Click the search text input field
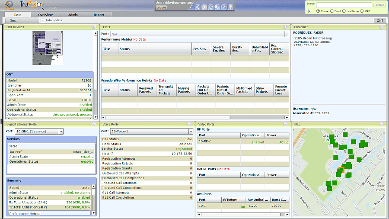 coord(345,5)
